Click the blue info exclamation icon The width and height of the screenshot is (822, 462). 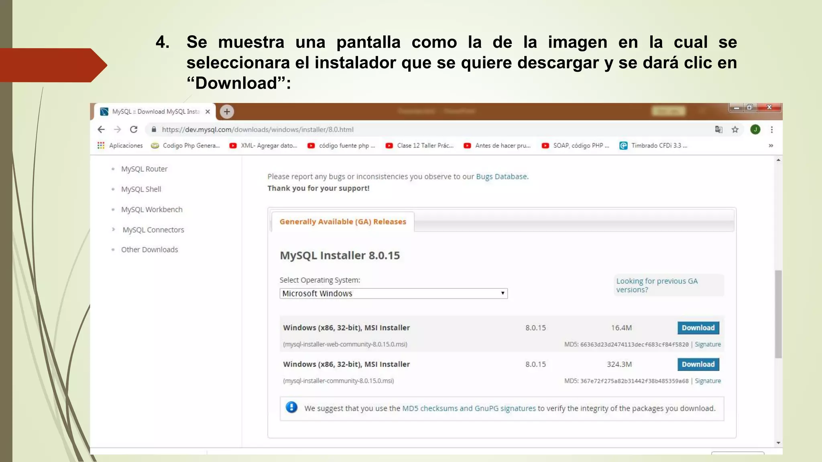[x=291, y=407]
